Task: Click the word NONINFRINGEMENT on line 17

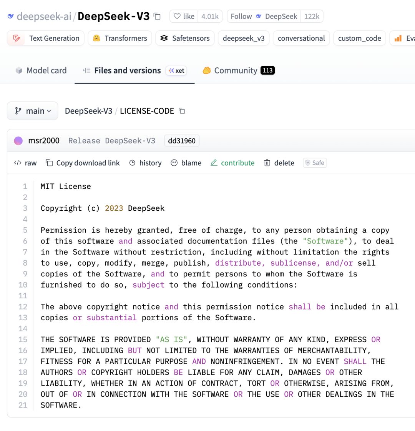Action: click(245, 361)
